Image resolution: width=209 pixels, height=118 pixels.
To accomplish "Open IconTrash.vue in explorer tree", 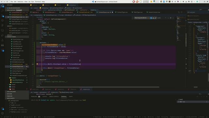I will tap(17, 49).
